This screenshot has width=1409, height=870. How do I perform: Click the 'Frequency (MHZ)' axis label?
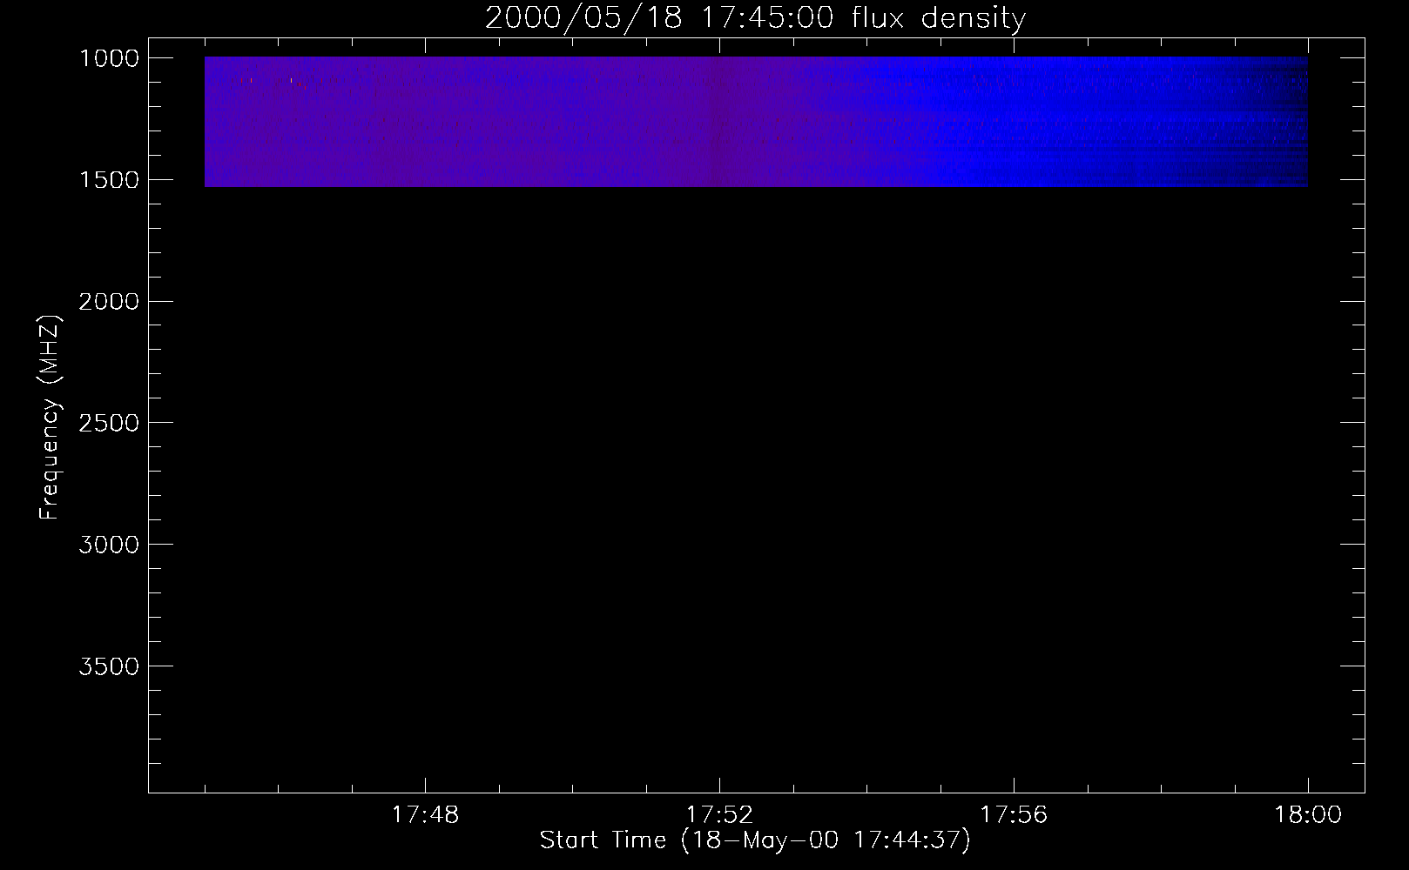click(x=50, y=418)
